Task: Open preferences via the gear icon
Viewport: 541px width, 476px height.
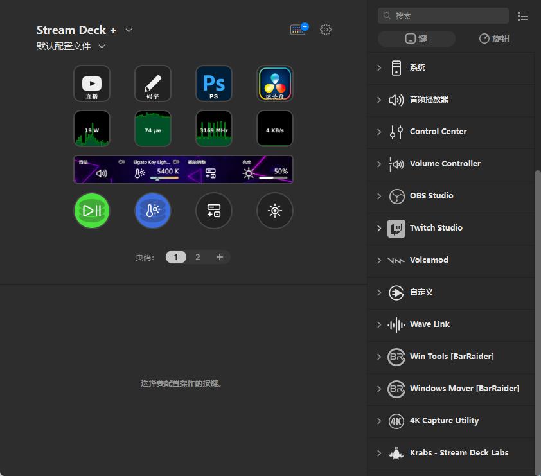Action: [326, 30]
